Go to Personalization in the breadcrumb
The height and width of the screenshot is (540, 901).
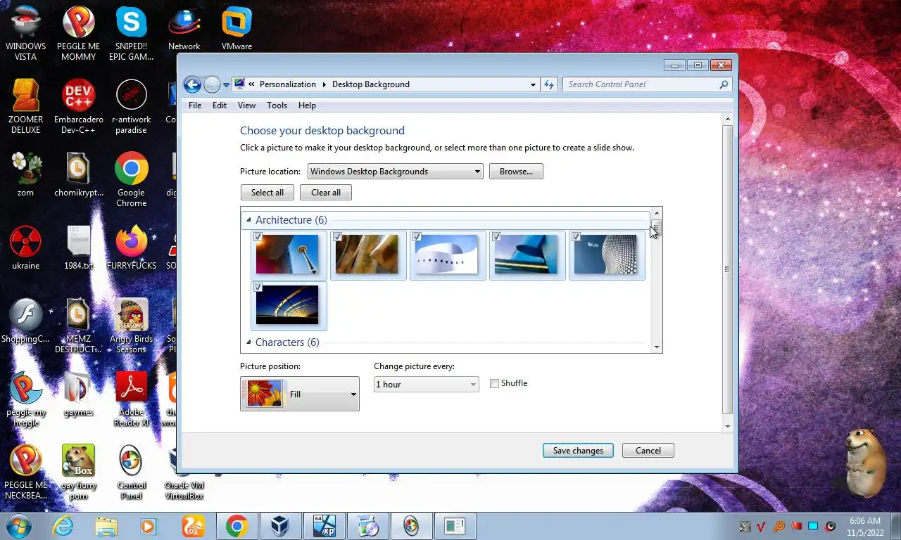pos(288,84)
